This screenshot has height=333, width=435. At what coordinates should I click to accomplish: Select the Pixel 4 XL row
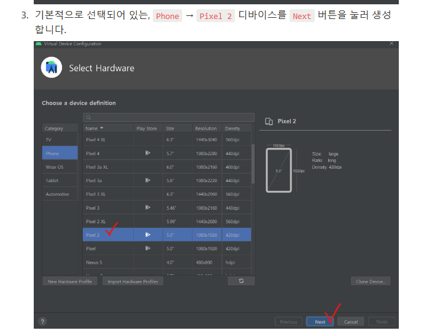click(167, 139)
